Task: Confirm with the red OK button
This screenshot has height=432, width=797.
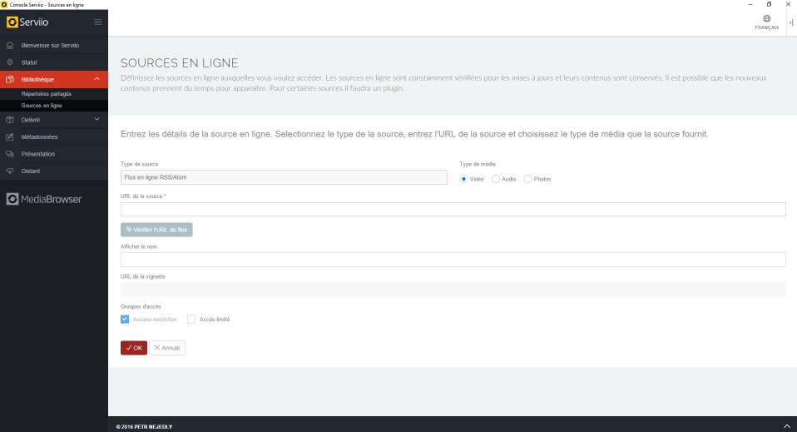Action: click(134, 348)
